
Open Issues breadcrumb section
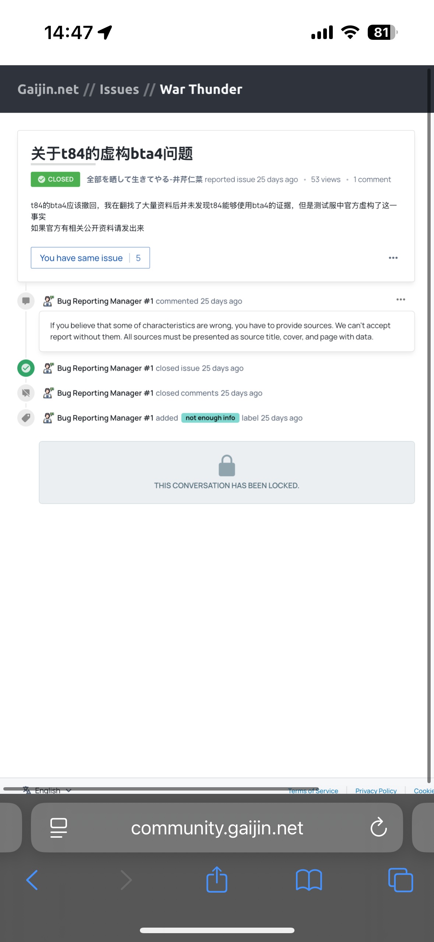pyautogui.click(x=119, y=90)
